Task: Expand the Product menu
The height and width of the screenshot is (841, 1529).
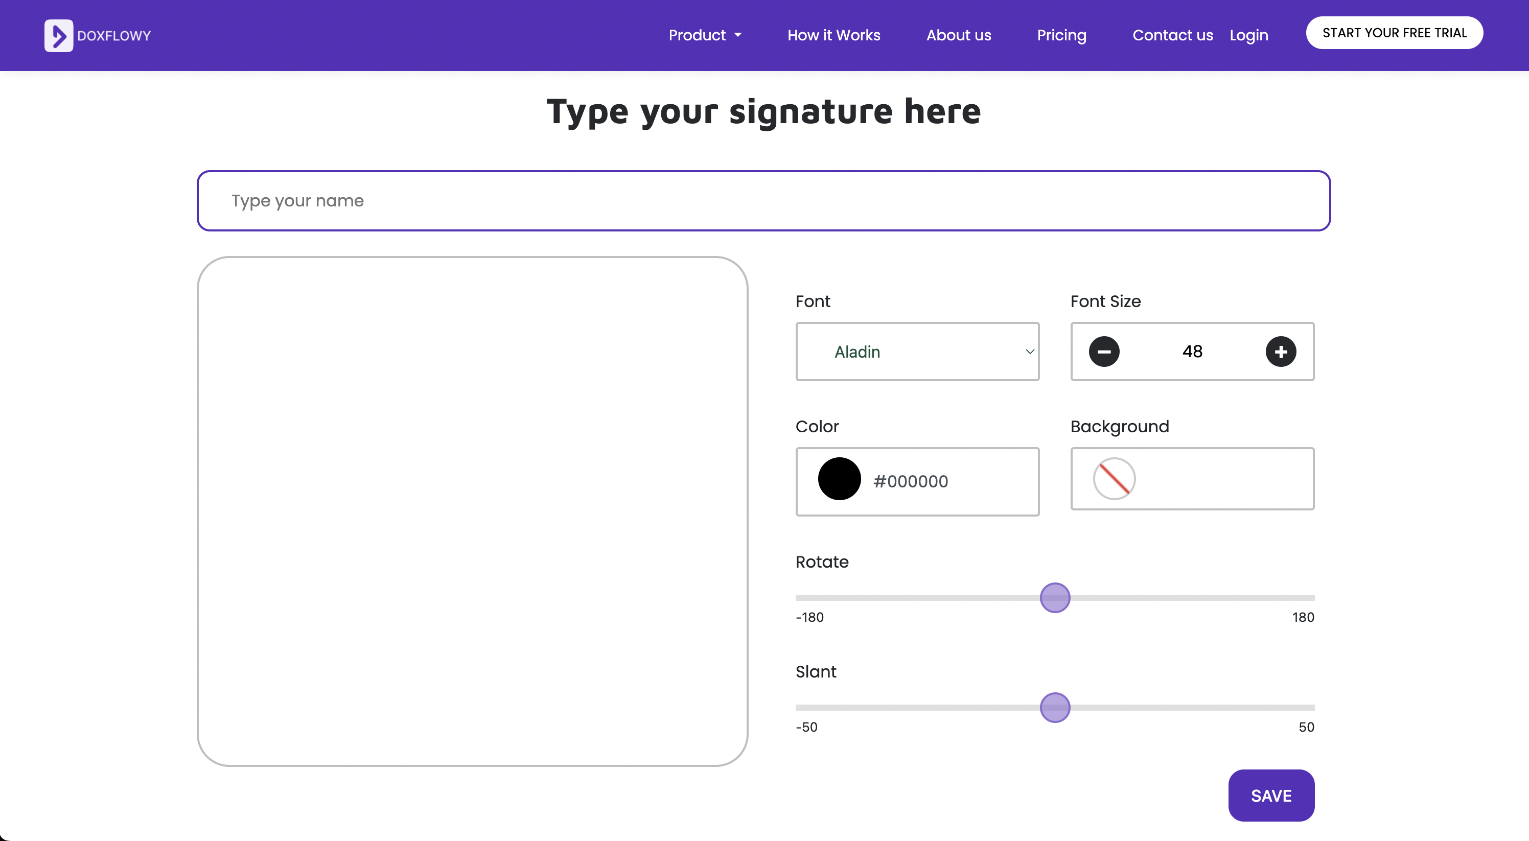Action: 705,35
